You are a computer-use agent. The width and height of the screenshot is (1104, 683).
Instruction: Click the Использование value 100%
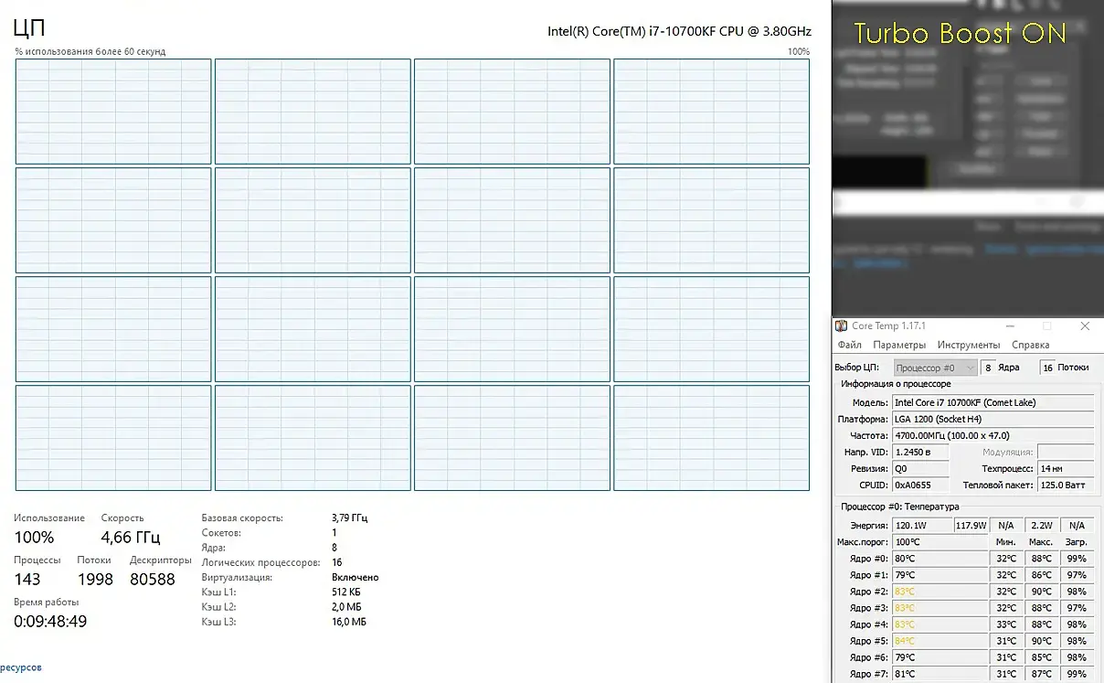coord(34,538)
